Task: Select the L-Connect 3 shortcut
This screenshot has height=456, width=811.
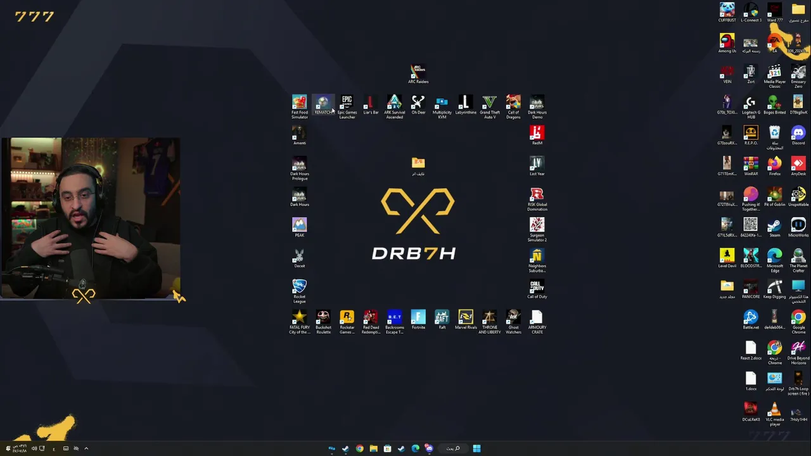Action: (x=751, y=13)
